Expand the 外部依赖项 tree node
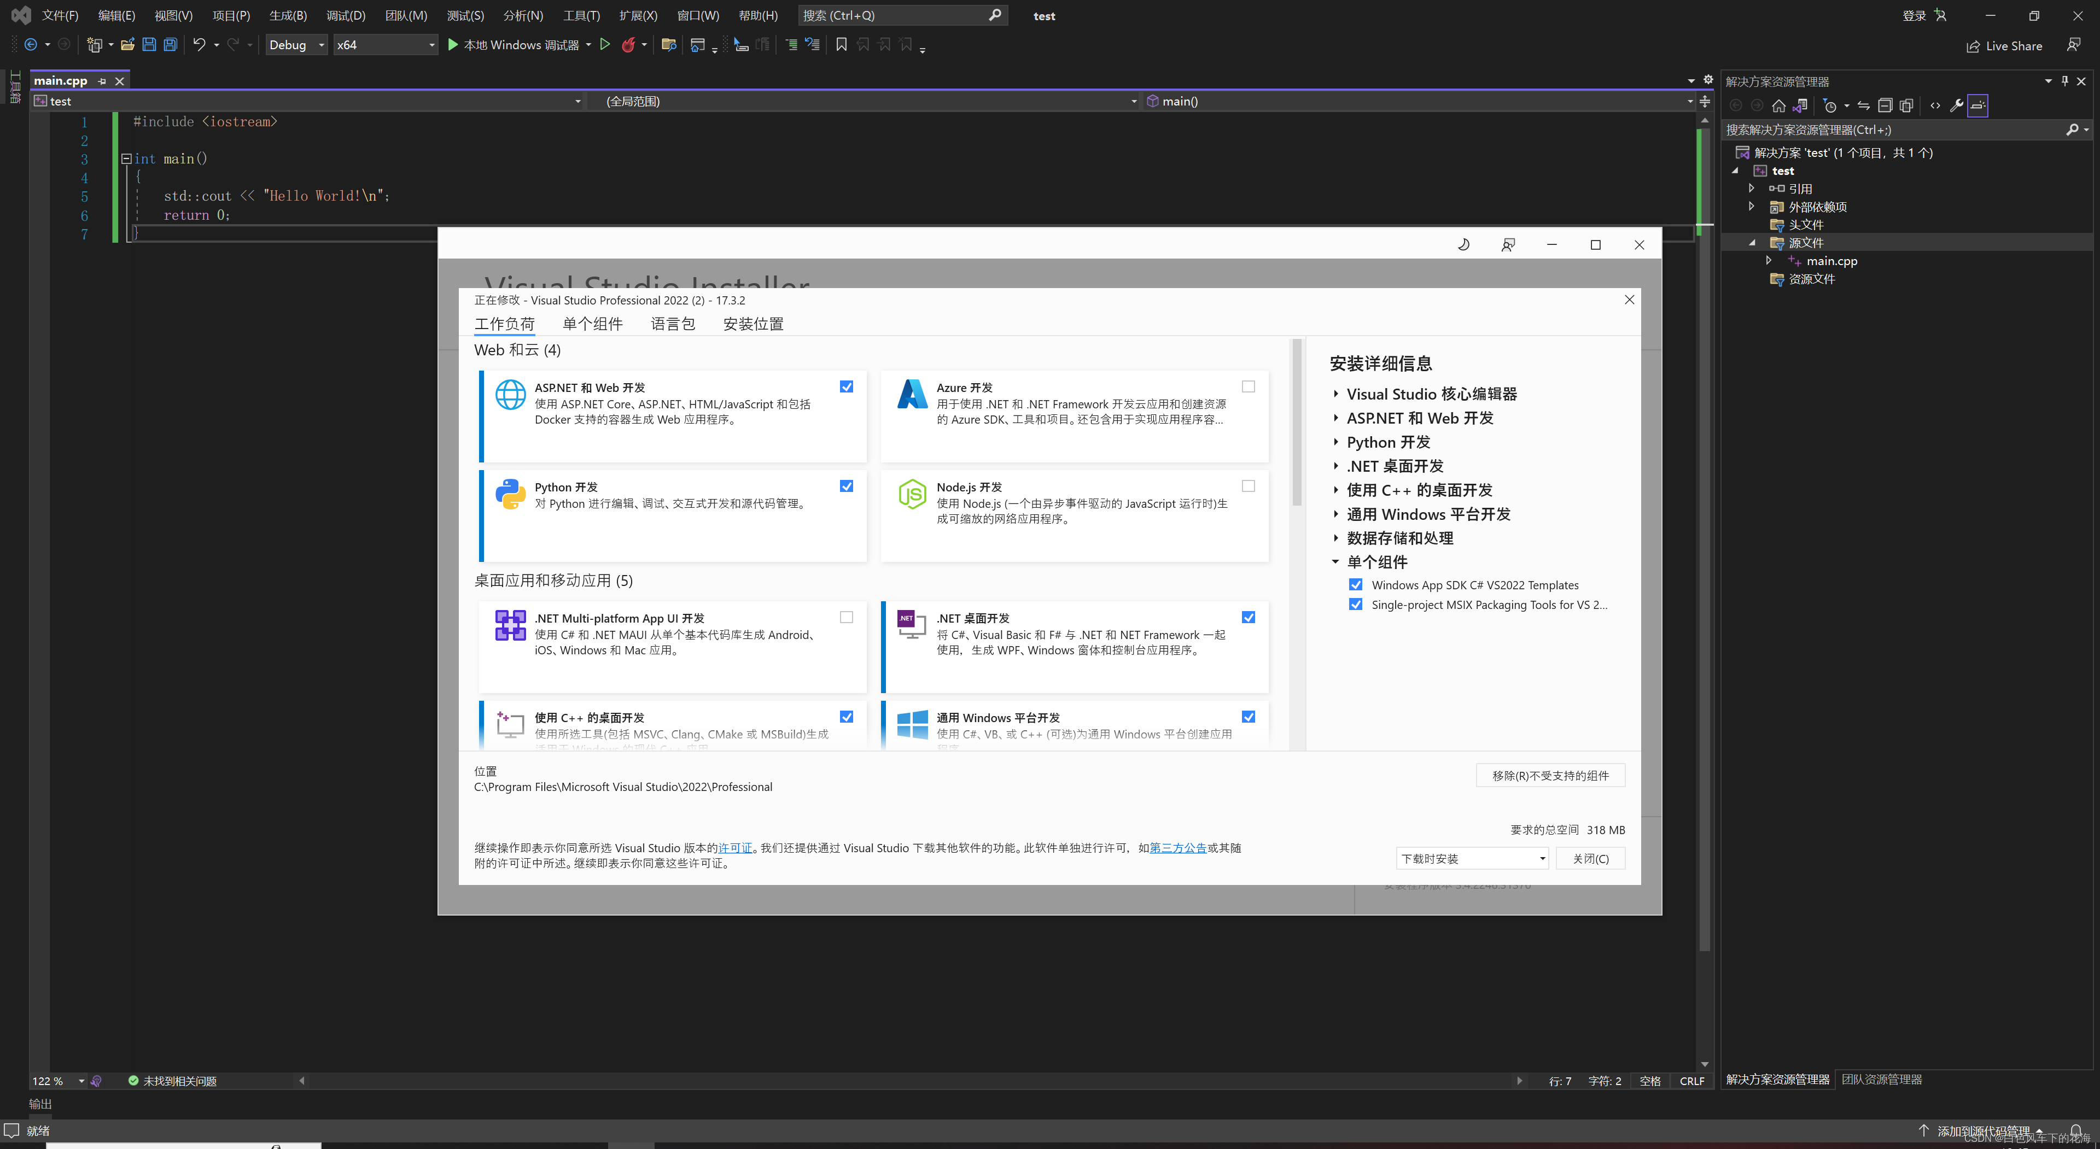Image resolution: width=2100 pixels, height=1149 pixels. tap(1751, 206)
